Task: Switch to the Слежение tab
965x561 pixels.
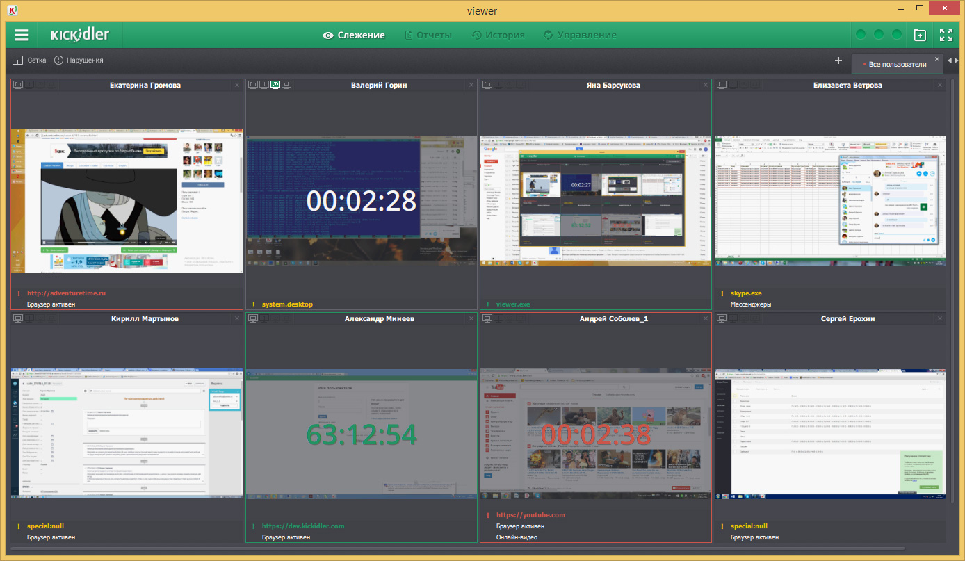Action: (x=354, y=35)
